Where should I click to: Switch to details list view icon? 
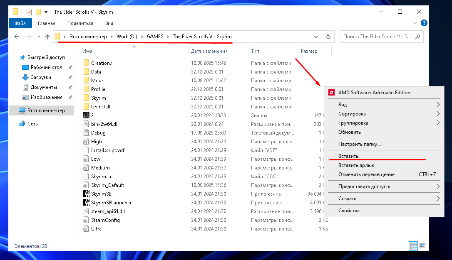click(414, 246)
